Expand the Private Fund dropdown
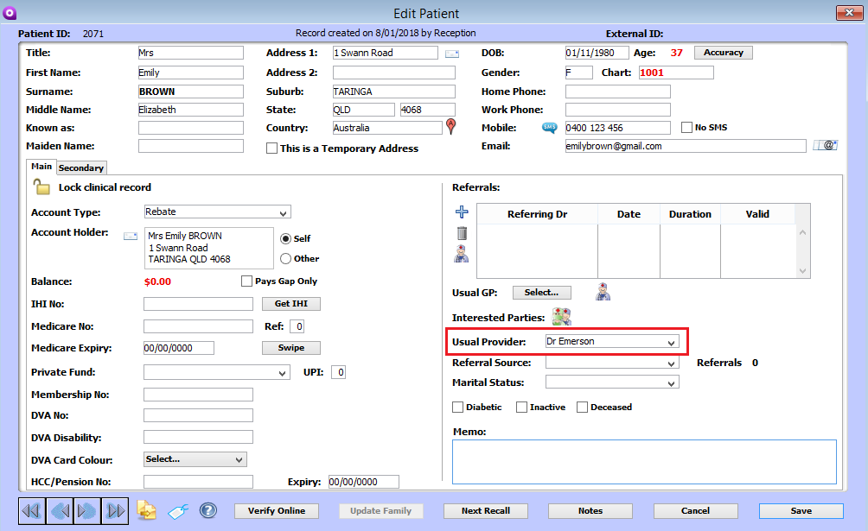 (x=217, y=372)
